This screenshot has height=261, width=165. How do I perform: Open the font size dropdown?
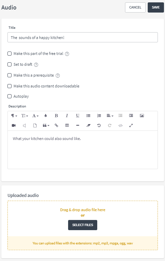click(25, 116)
